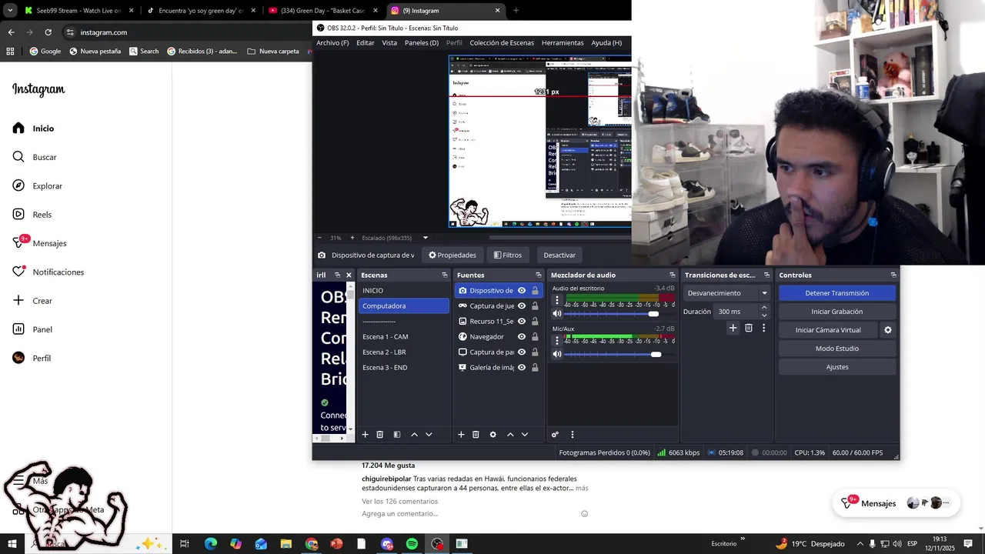Screen dimensions: 985x554
Task: Zoom in the OBS preview
Action: pyautogui.click(x=352, y=238)
